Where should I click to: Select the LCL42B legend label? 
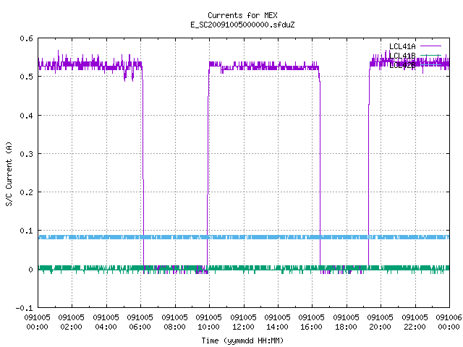(402, 65)
